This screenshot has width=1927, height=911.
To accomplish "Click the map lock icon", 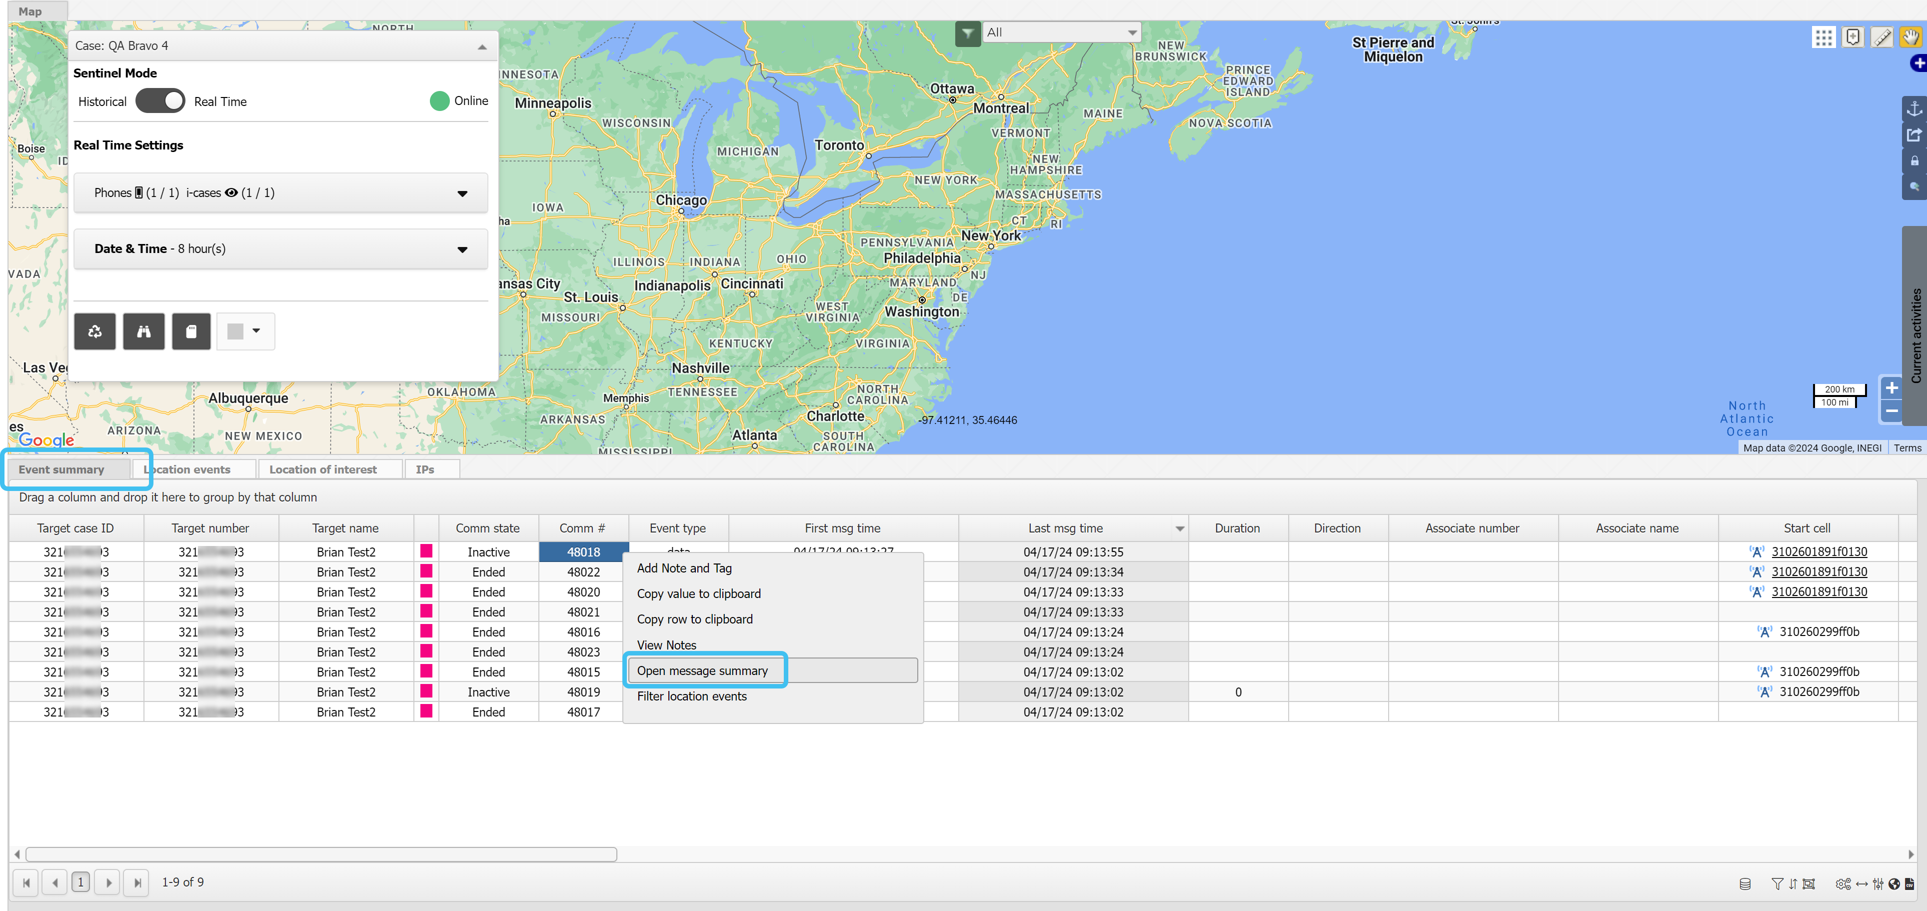I will coord(1914,161).
